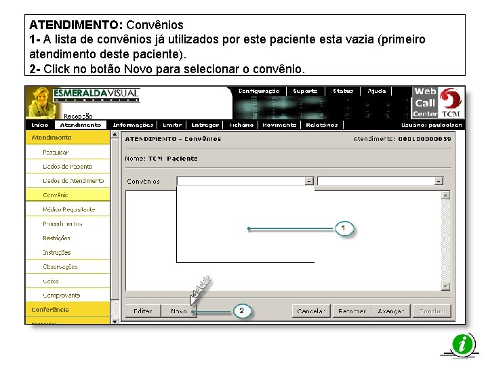
Task: Click the second Convênios combo field
Action: [380, 181]
